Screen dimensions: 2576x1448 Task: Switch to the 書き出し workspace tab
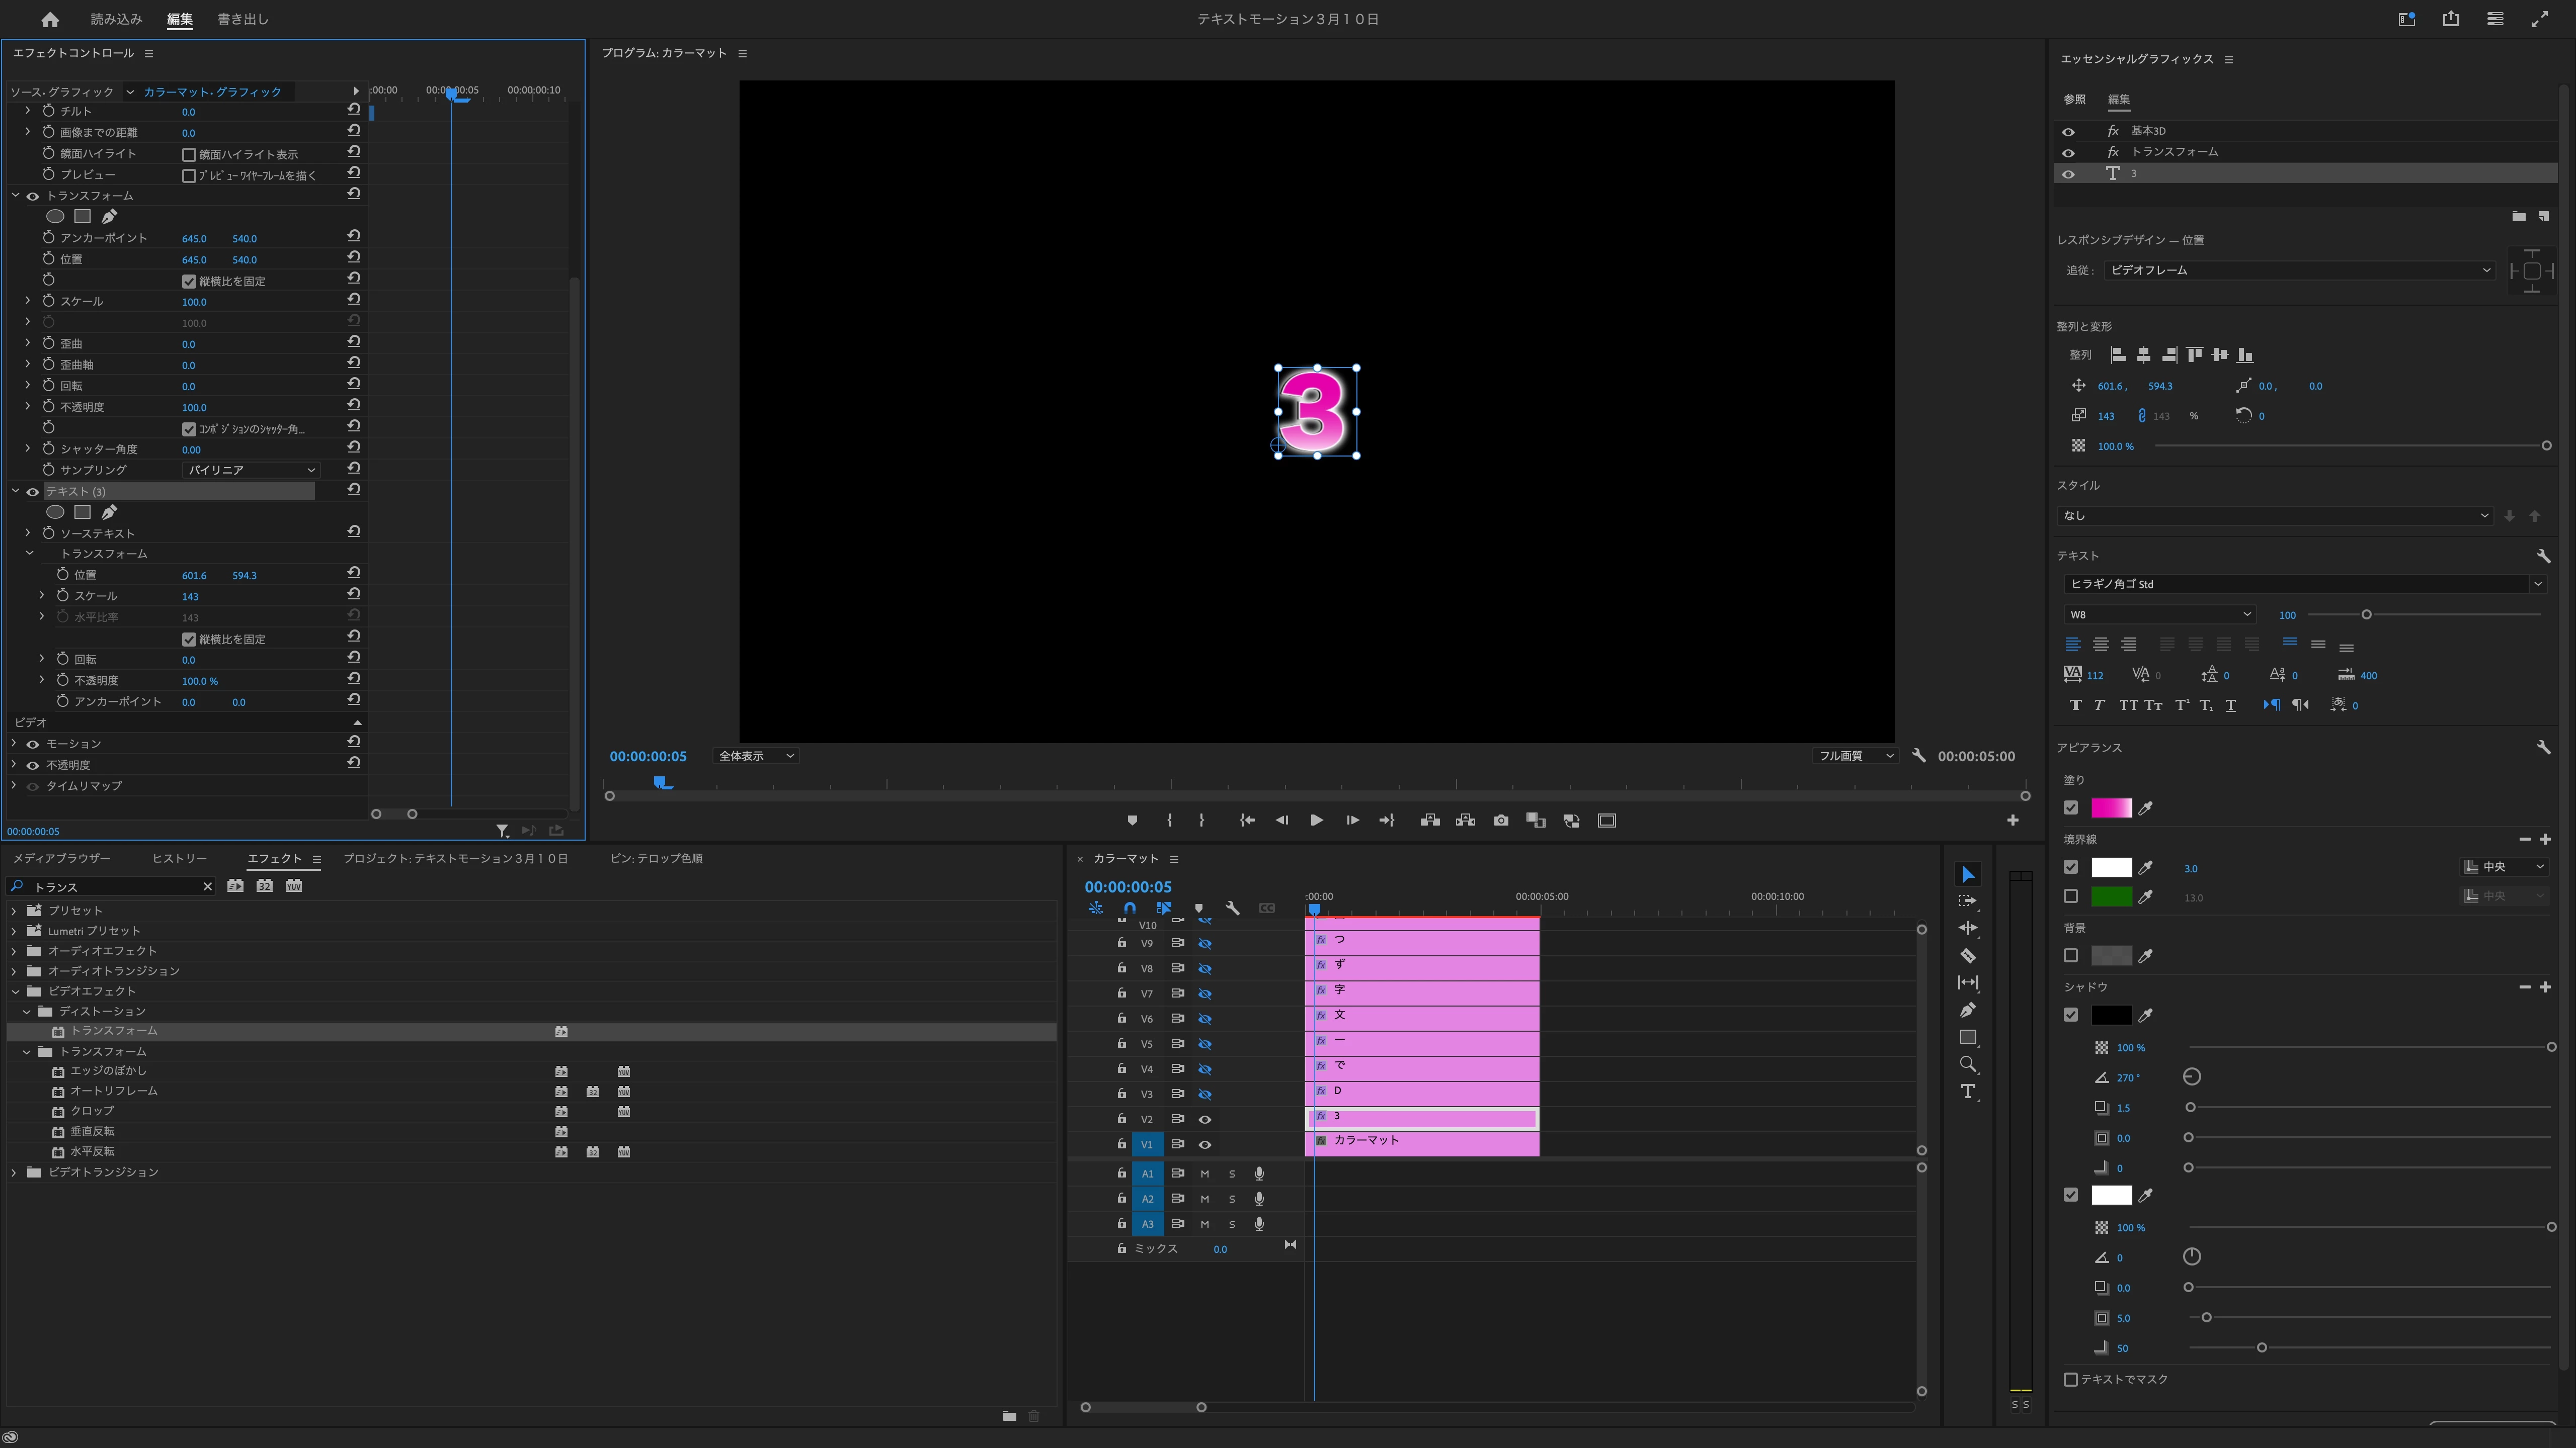[243, 19]
